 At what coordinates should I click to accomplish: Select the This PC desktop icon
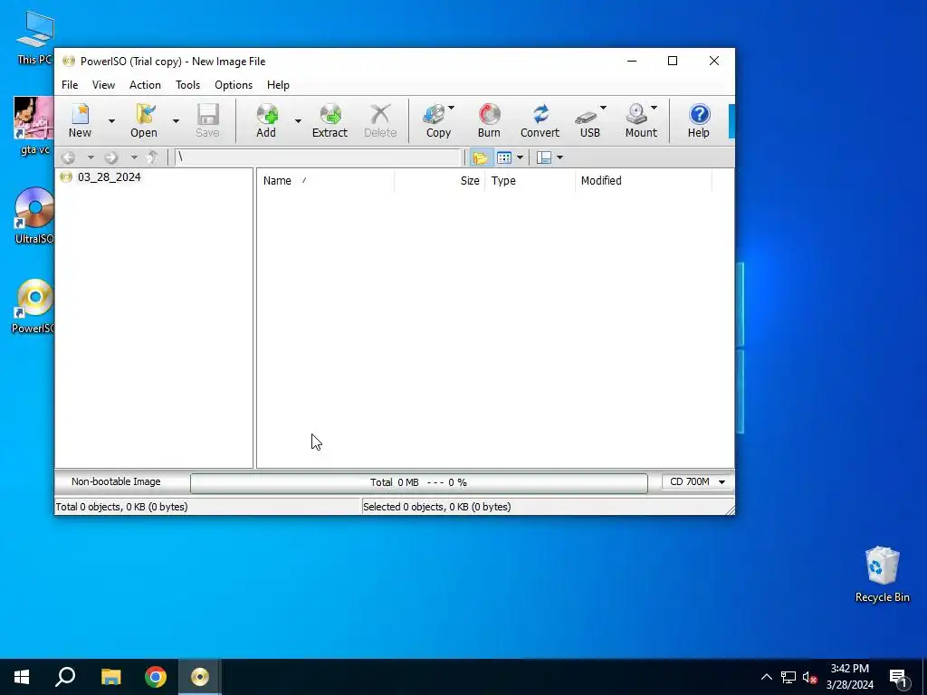34,37
